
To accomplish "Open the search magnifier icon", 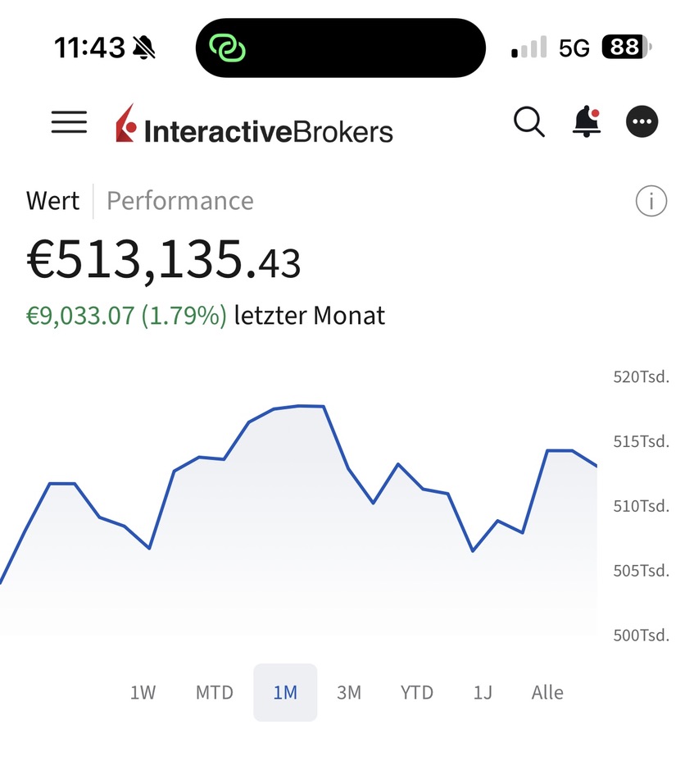I will 529,122.
